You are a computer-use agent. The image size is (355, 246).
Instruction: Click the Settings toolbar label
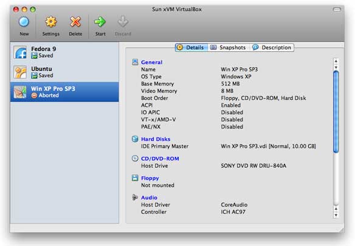[x=50, y=34]
